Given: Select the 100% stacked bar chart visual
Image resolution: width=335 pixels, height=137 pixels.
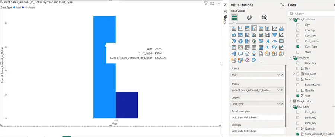Looking at the screenshot, I should (x=261, y=28).
